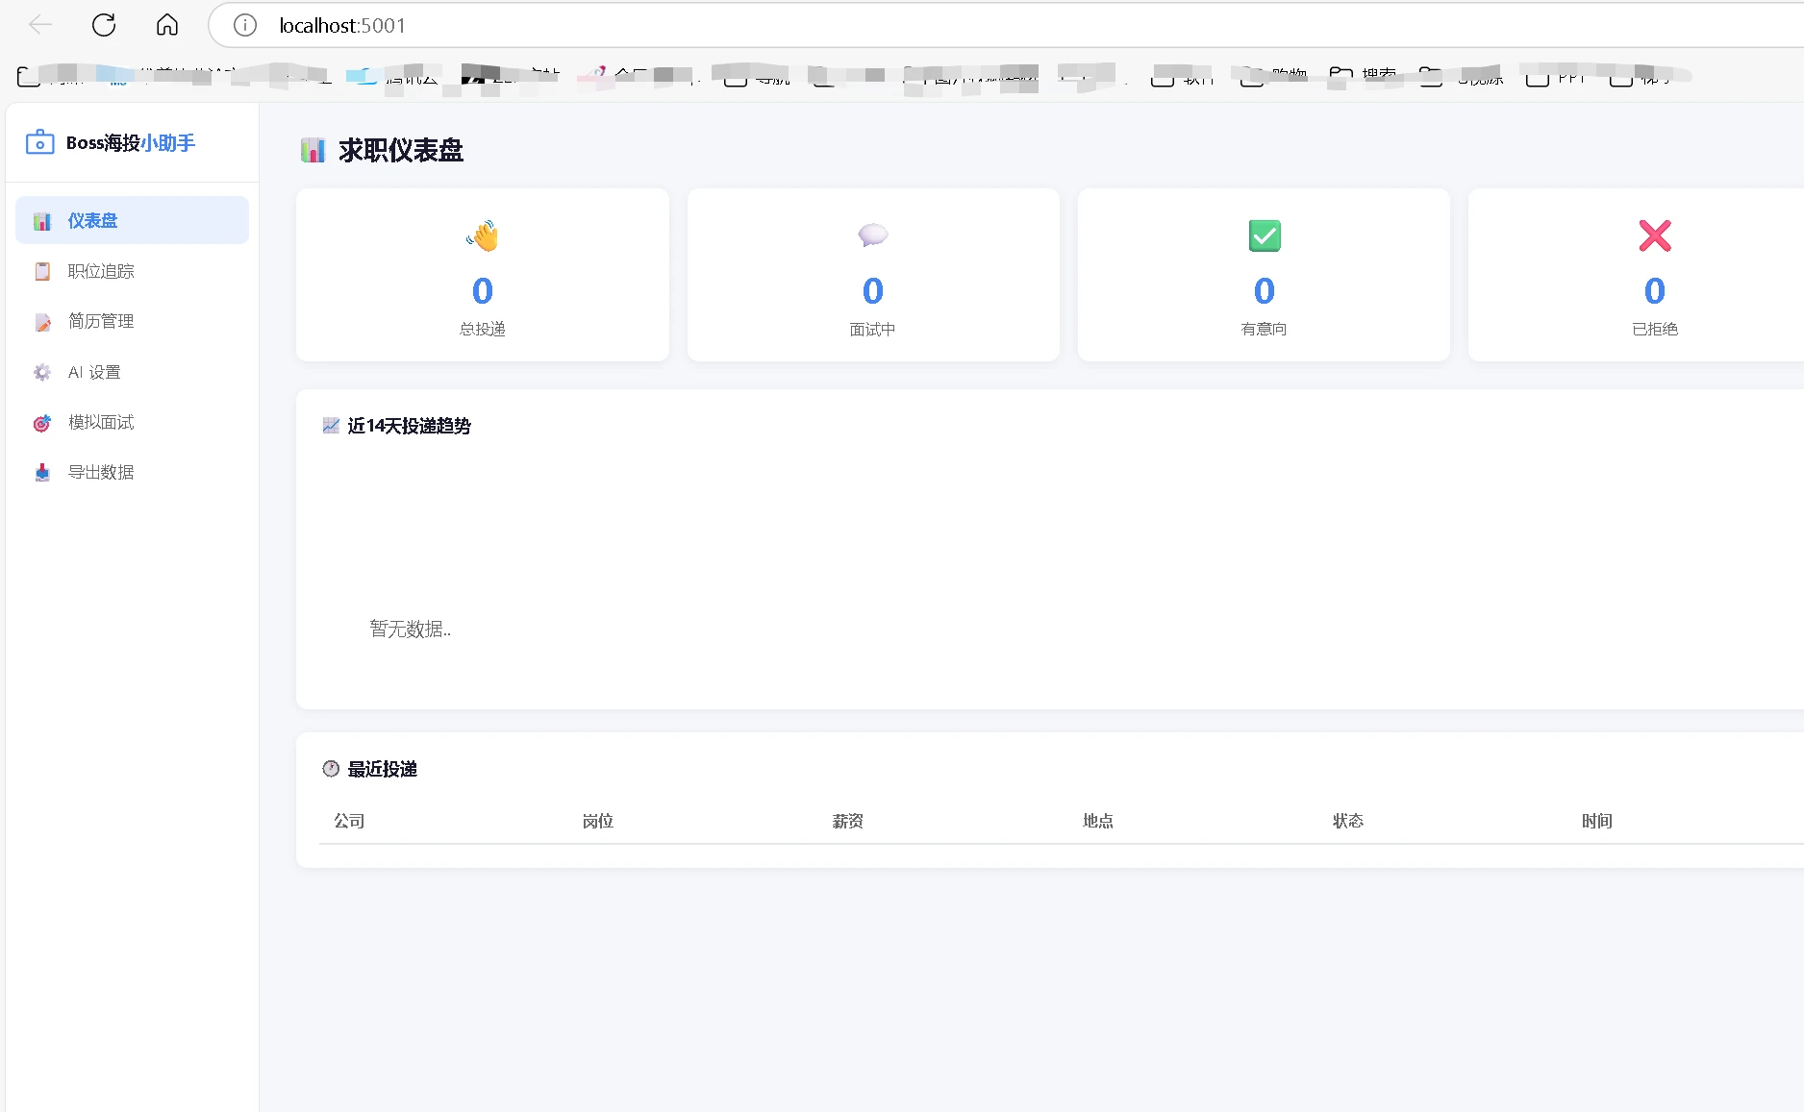Click the clipboard icon beside 职位追踪
1804x1112 pixels.
pyautogui.click(x=42, y=271)
